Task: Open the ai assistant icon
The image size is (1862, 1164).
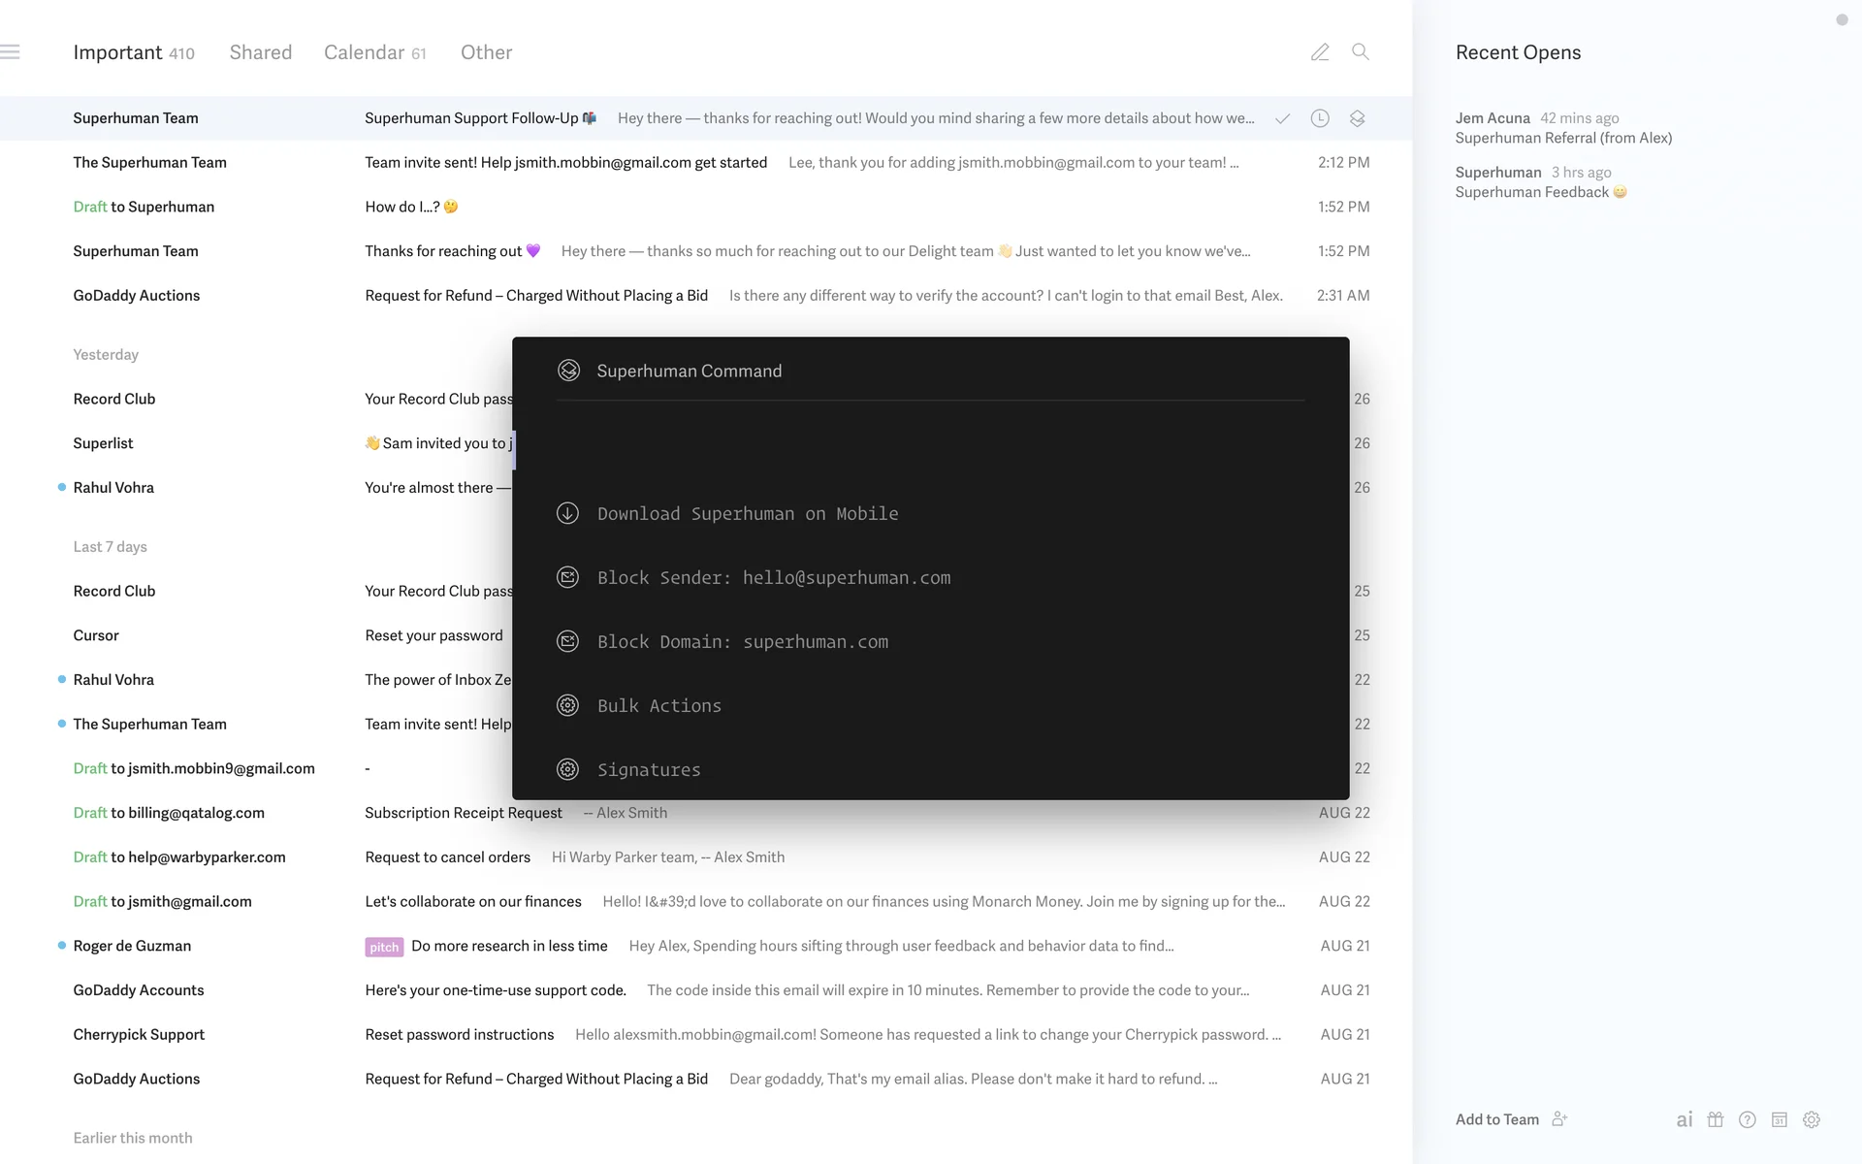Action: [x=1685, y=1119]
